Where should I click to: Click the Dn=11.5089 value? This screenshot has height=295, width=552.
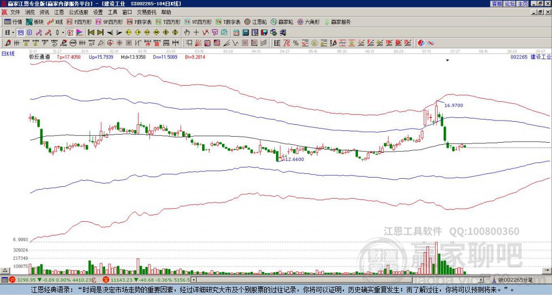[165, 57]
